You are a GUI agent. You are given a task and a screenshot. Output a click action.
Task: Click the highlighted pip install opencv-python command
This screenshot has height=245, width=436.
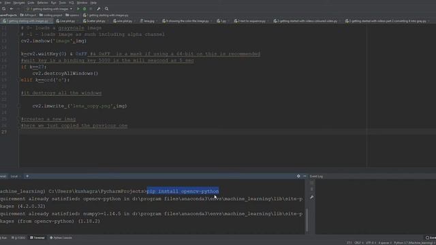tap(183, 191)
